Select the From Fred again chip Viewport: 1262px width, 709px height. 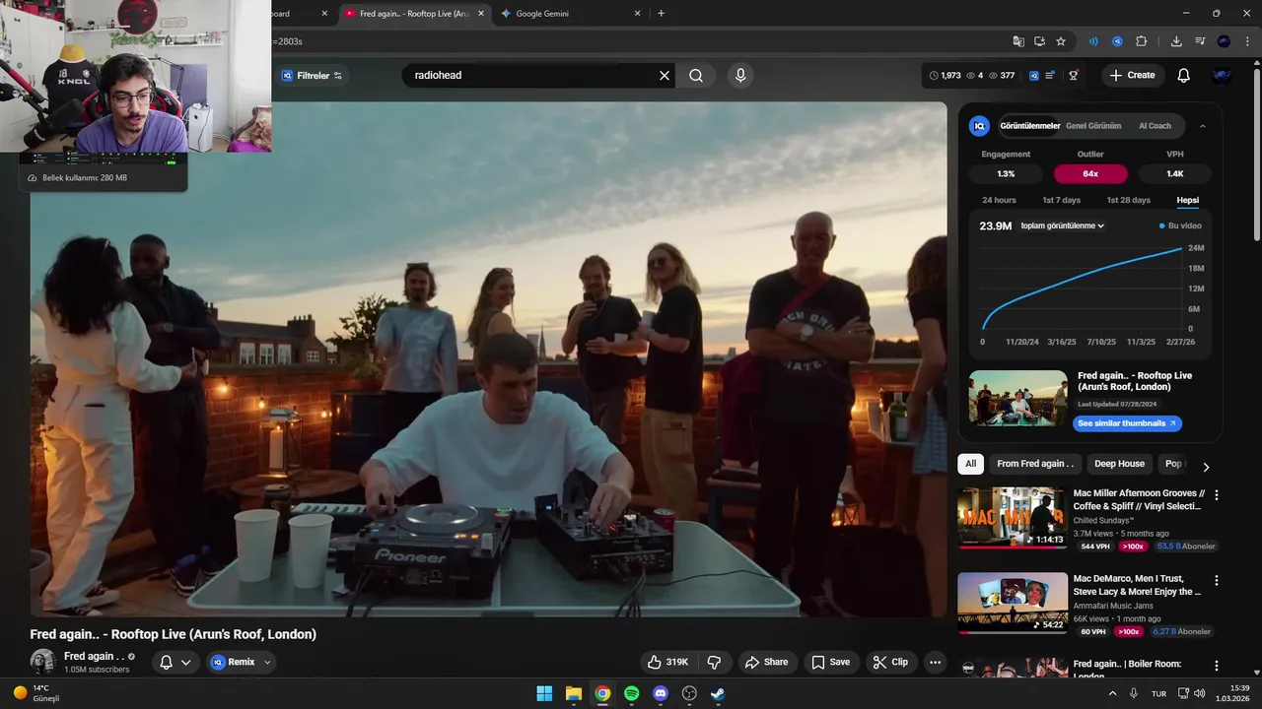(x=1034, y=464)
